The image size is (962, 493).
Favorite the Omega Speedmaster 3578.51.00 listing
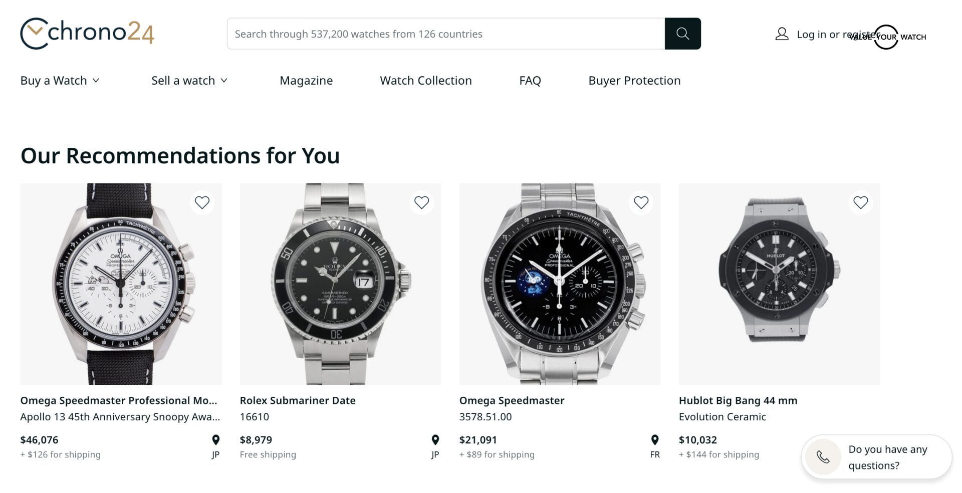tap(641, 202)
